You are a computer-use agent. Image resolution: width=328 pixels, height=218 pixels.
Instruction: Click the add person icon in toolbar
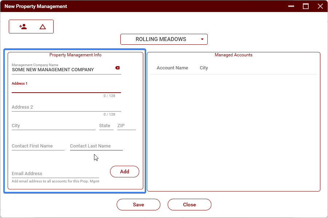point(23,27)
